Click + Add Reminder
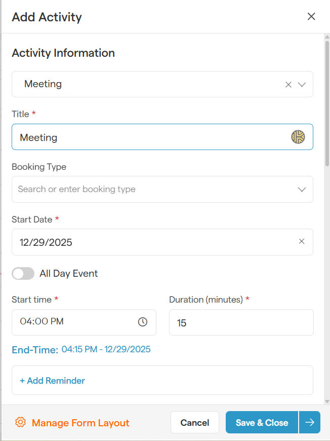330x441 pixels. tap(52, 380)
